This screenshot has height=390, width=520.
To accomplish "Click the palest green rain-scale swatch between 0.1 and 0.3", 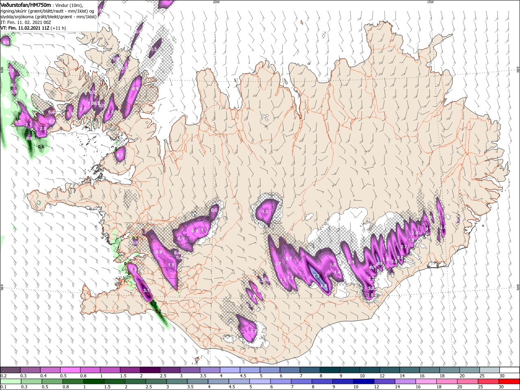I will click(10, 381).
